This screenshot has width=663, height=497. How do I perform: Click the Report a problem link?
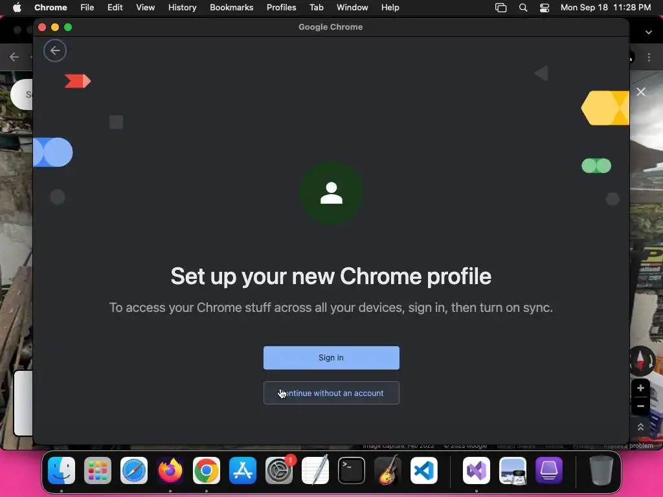coord(628,446)
